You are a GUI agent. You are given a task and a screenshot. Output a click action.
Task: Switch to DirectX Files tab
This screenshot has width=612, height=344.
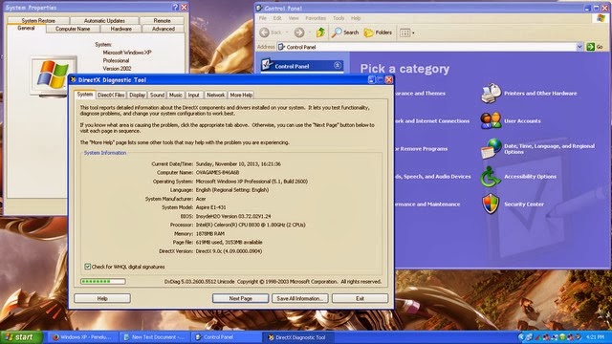point(111,95)
